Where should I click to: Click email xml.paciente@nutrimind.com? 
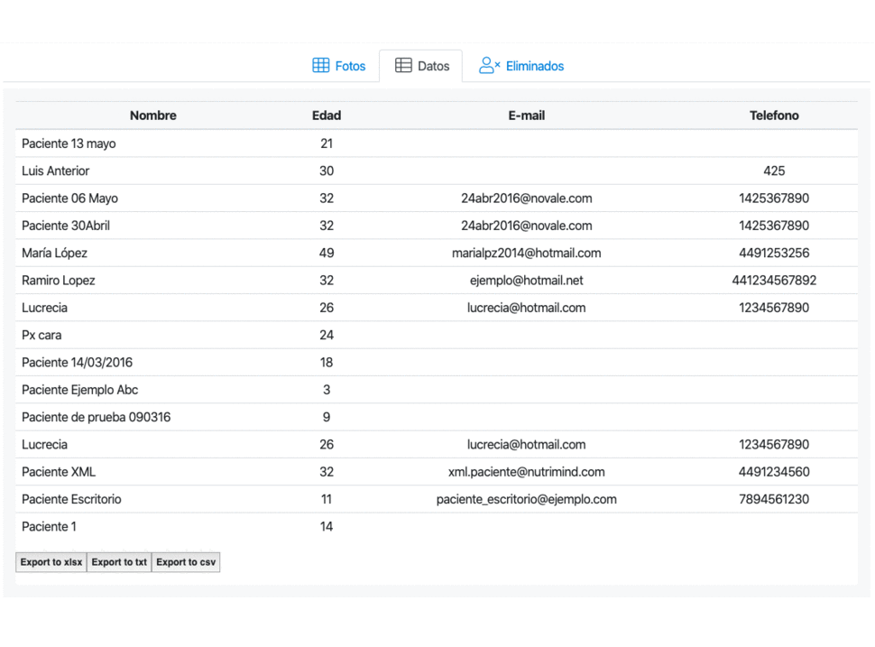(x=526, y=472)
